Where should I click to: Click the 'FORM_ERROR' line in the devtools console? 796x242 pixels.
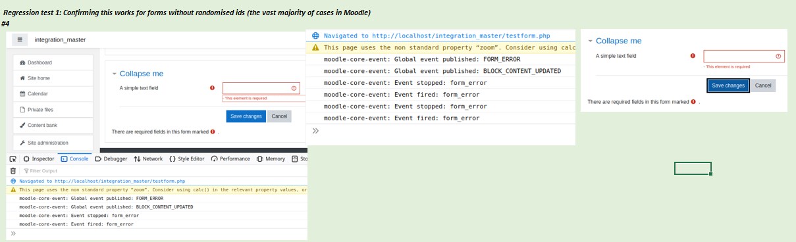coord(92,198)
